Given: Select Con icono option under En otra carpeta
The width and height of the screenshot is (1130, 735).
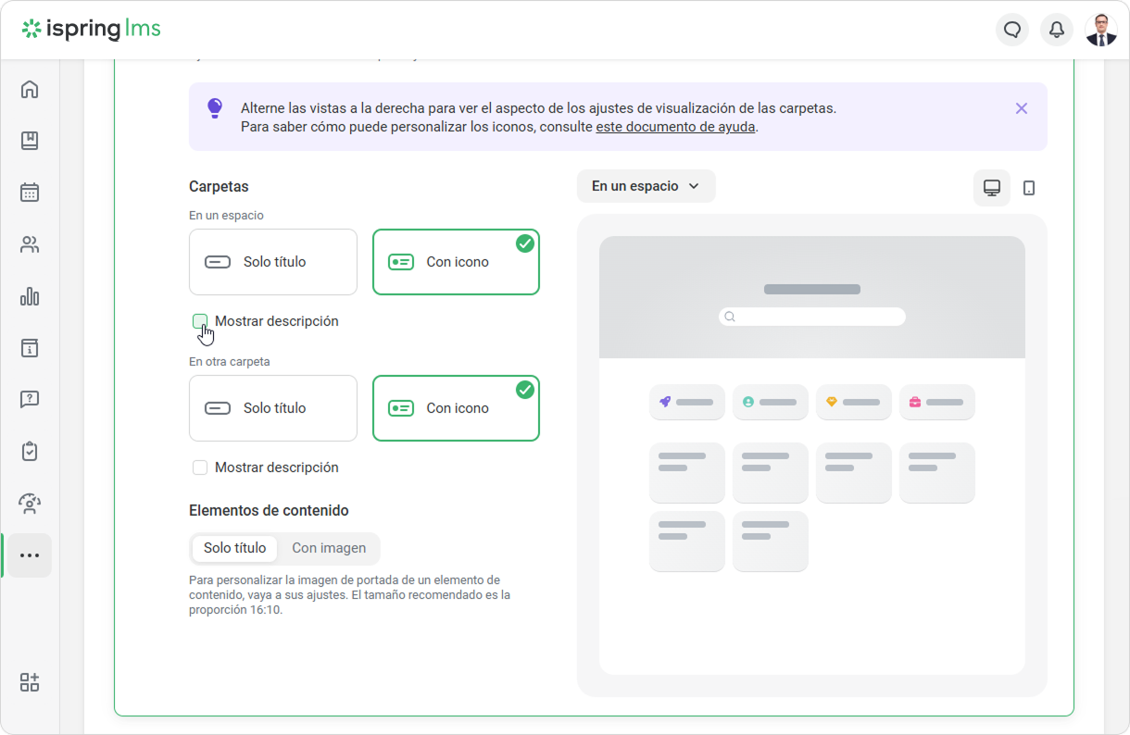Looking at the screenshot, I should [x=456, y=408].
